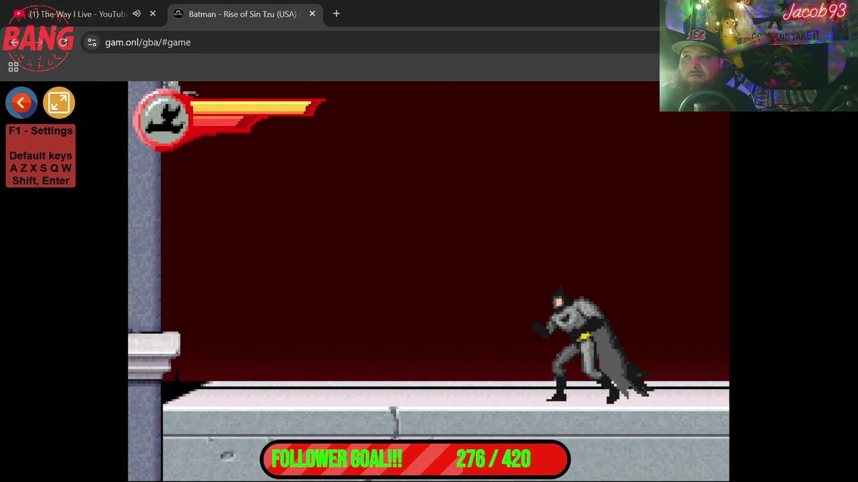
Task: Click the 276 / 420 follower count
Action: [493, 459]
